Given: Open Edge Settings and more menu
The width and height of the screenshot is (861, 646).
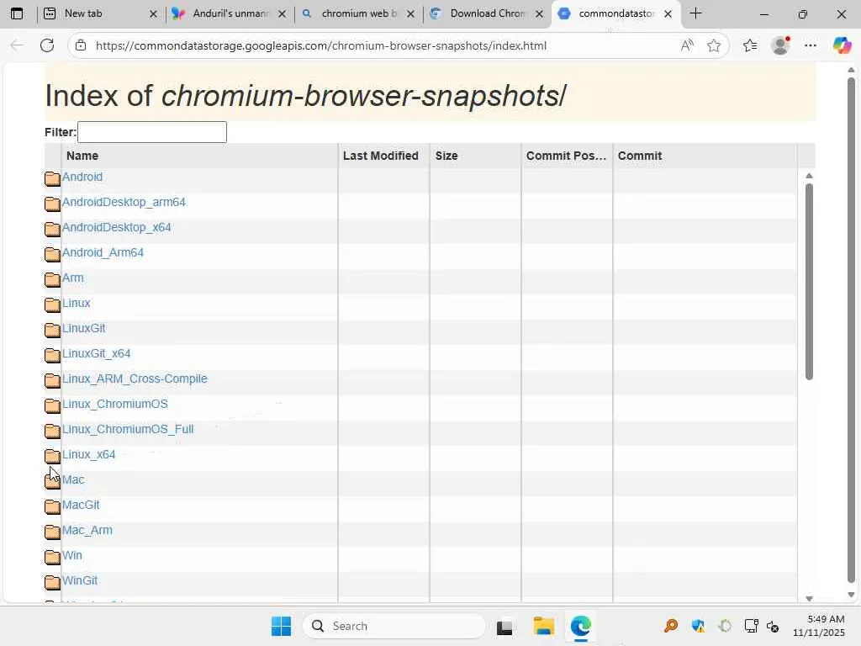Looking at the screenshot, I should tap(811, 45).
